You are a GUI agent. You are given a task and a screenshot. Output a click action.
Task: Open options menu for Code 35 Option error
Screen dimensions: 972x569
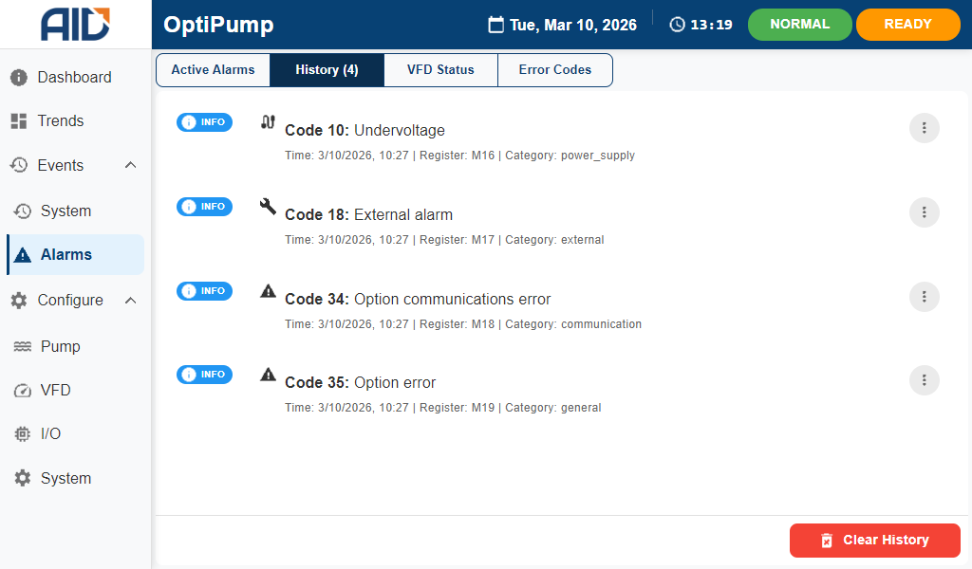924,380
